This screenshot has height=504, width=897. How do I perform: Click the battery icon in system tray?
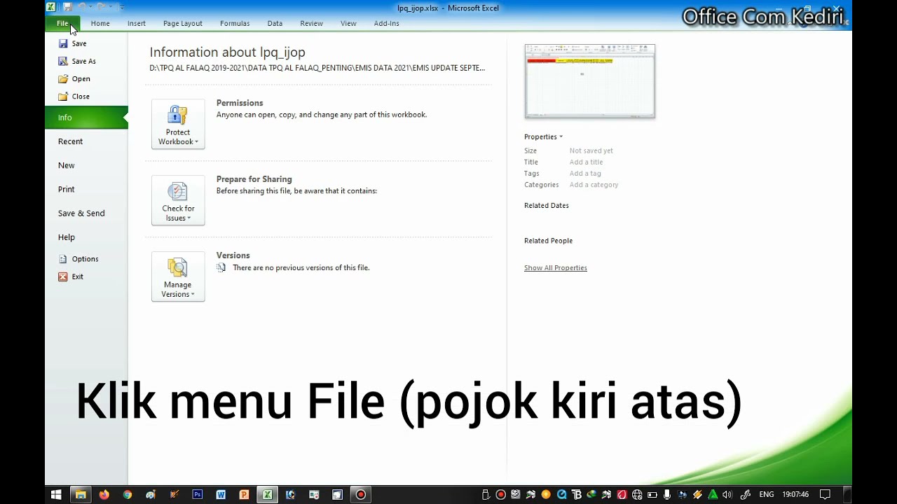click(x=652, y=495)
